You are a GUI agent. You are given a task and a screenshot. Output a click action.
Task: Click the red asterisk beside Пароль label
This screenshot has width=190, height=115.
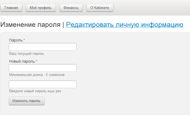(24, 40)
